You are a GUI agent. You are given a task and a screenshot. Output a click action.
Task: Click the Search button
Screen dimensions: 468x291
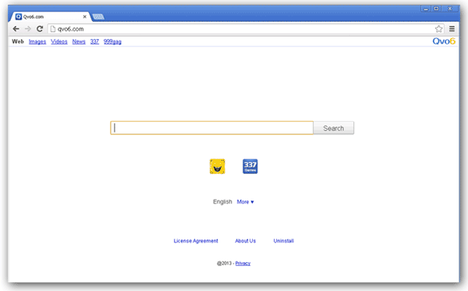(x=334, y=128)
